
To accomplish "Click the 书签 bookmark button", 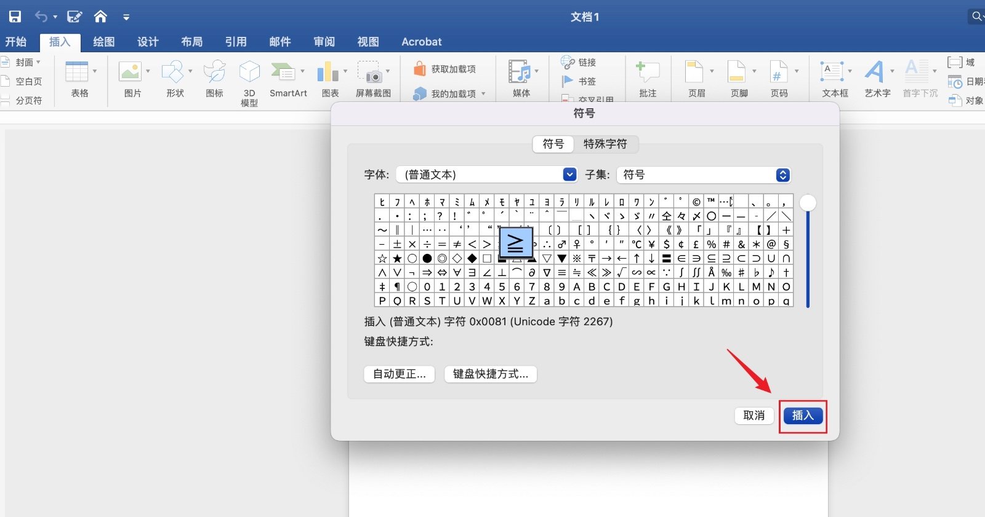I will (x=579, y=81).
